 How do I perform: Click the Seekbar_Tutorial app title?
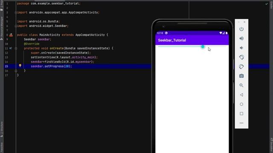coord(172,40)
